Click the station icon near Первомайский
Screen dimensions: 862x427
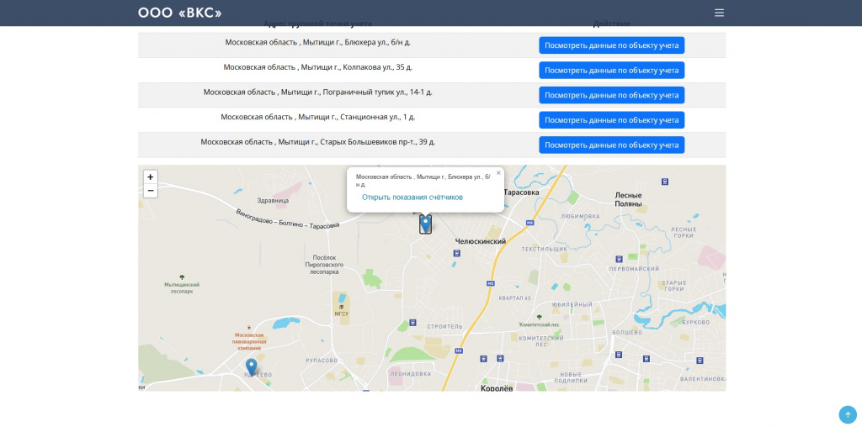[x=619, y=259]
